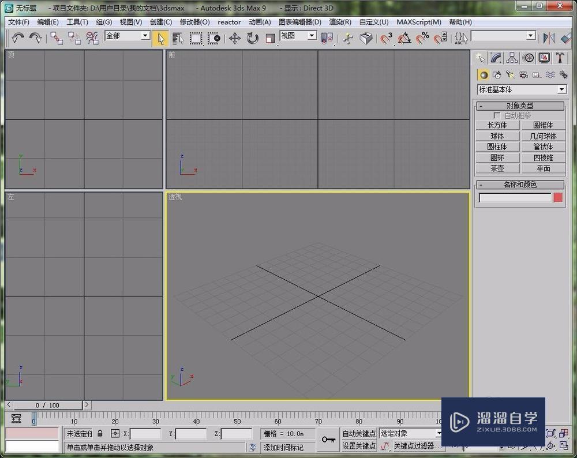The image size is (577, 458).
Task: Click the Mirror tool icon
Action: (x=549, y=38)
